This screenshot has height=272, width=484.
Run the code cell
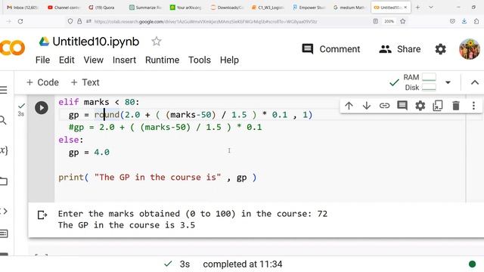click(42, 107)
